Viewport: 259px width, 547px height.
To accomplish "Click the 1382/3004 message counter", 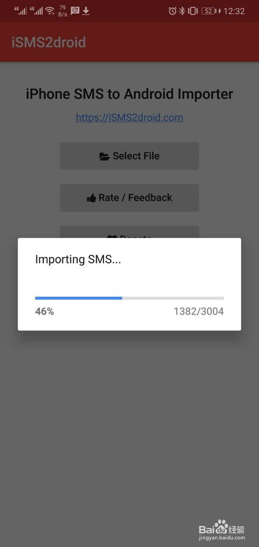I will coord(199,312).
